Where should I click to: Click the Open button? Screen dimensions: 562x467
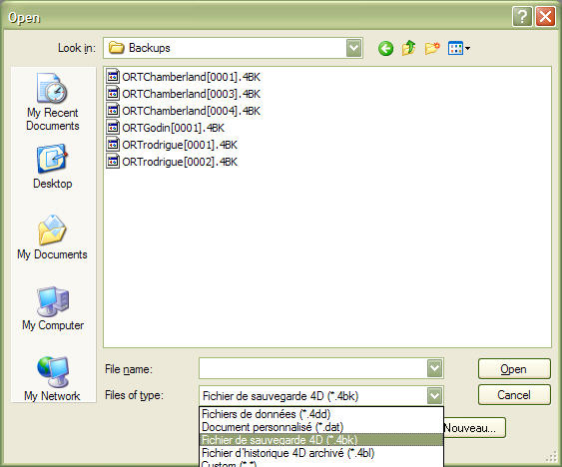pos(514,369)
